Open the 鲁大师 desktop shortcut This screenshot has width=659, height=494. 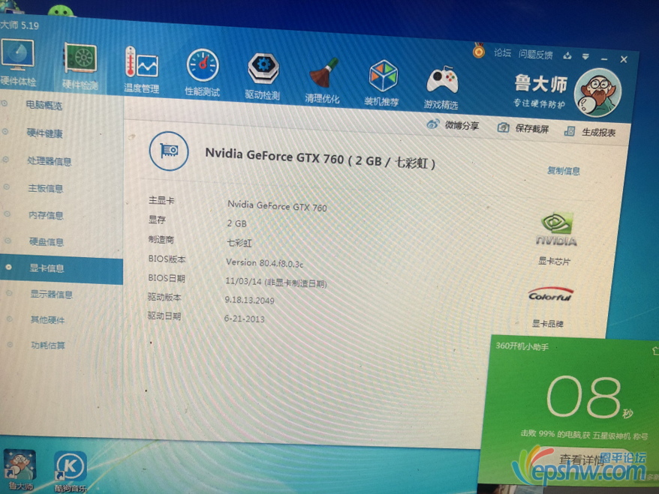pyautogui.click(x=20, y=470)
